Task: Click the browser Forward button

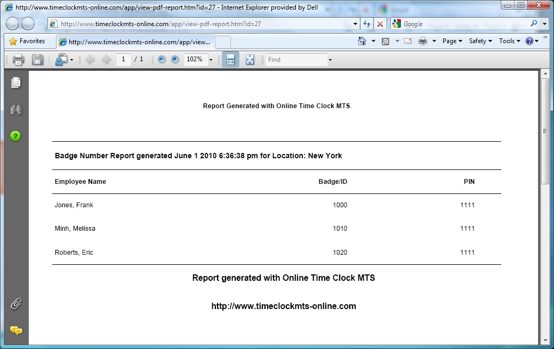Action: (28, 23)
